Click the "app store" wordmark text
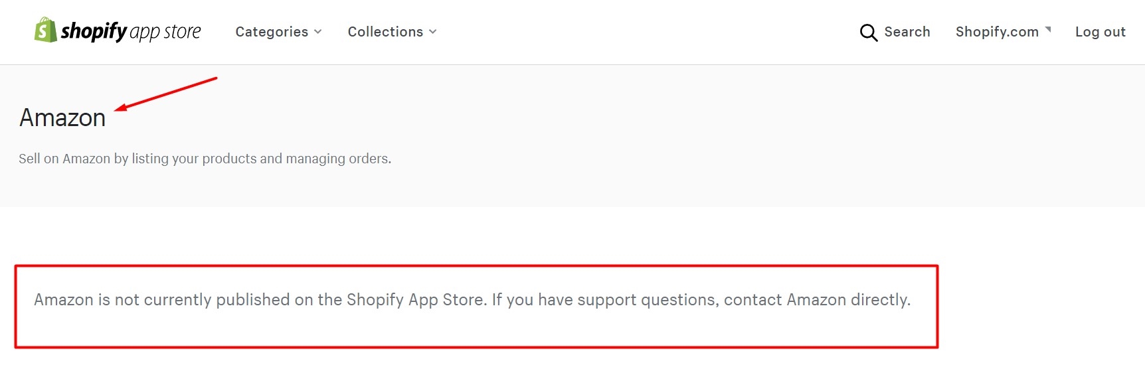This screenshot has height=367, width=1145. (165, 32)
